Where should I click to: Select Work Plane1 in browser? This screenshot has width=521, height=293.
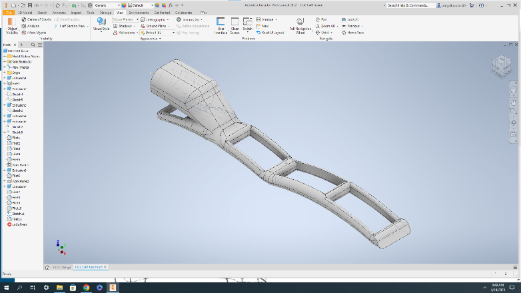(x=20, y=164)
